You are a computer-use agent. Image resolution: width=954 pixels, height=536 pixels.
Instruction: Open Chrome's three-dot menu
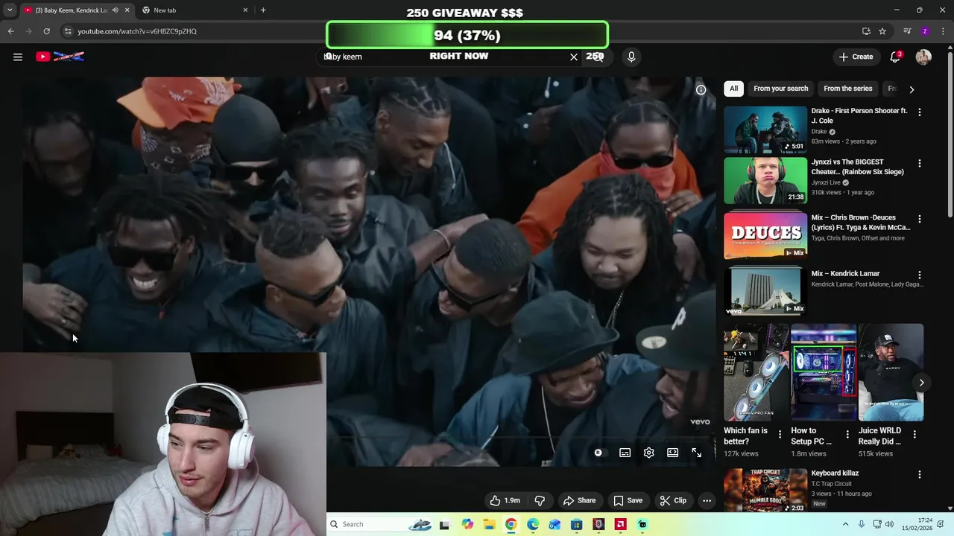click(x=944, y=31)
